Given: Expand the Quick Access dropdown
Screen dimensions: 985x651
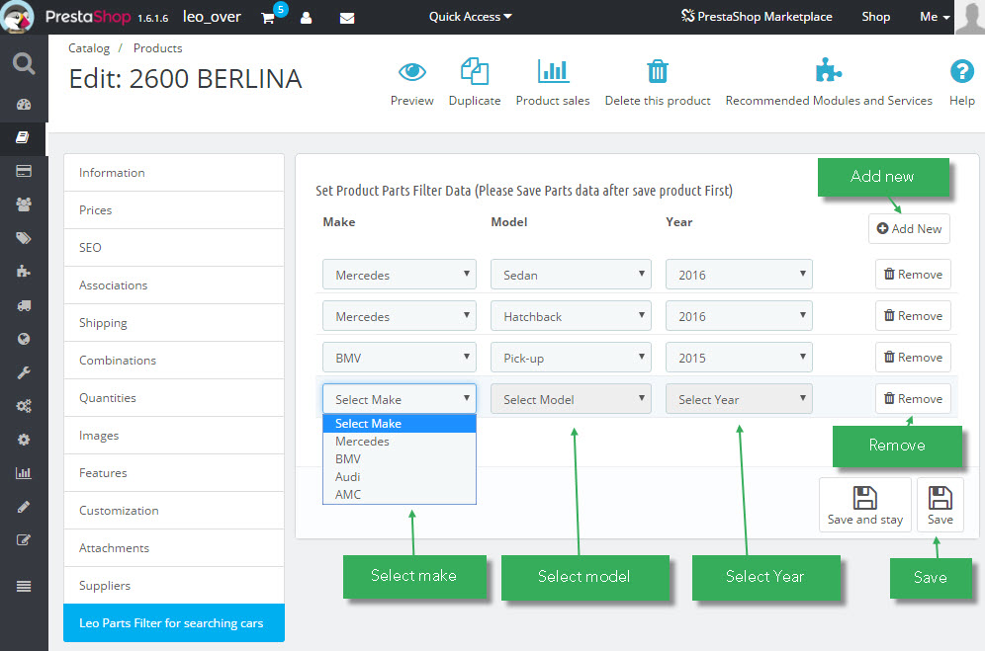Looking at the screenshot, I should click(470, 17).
